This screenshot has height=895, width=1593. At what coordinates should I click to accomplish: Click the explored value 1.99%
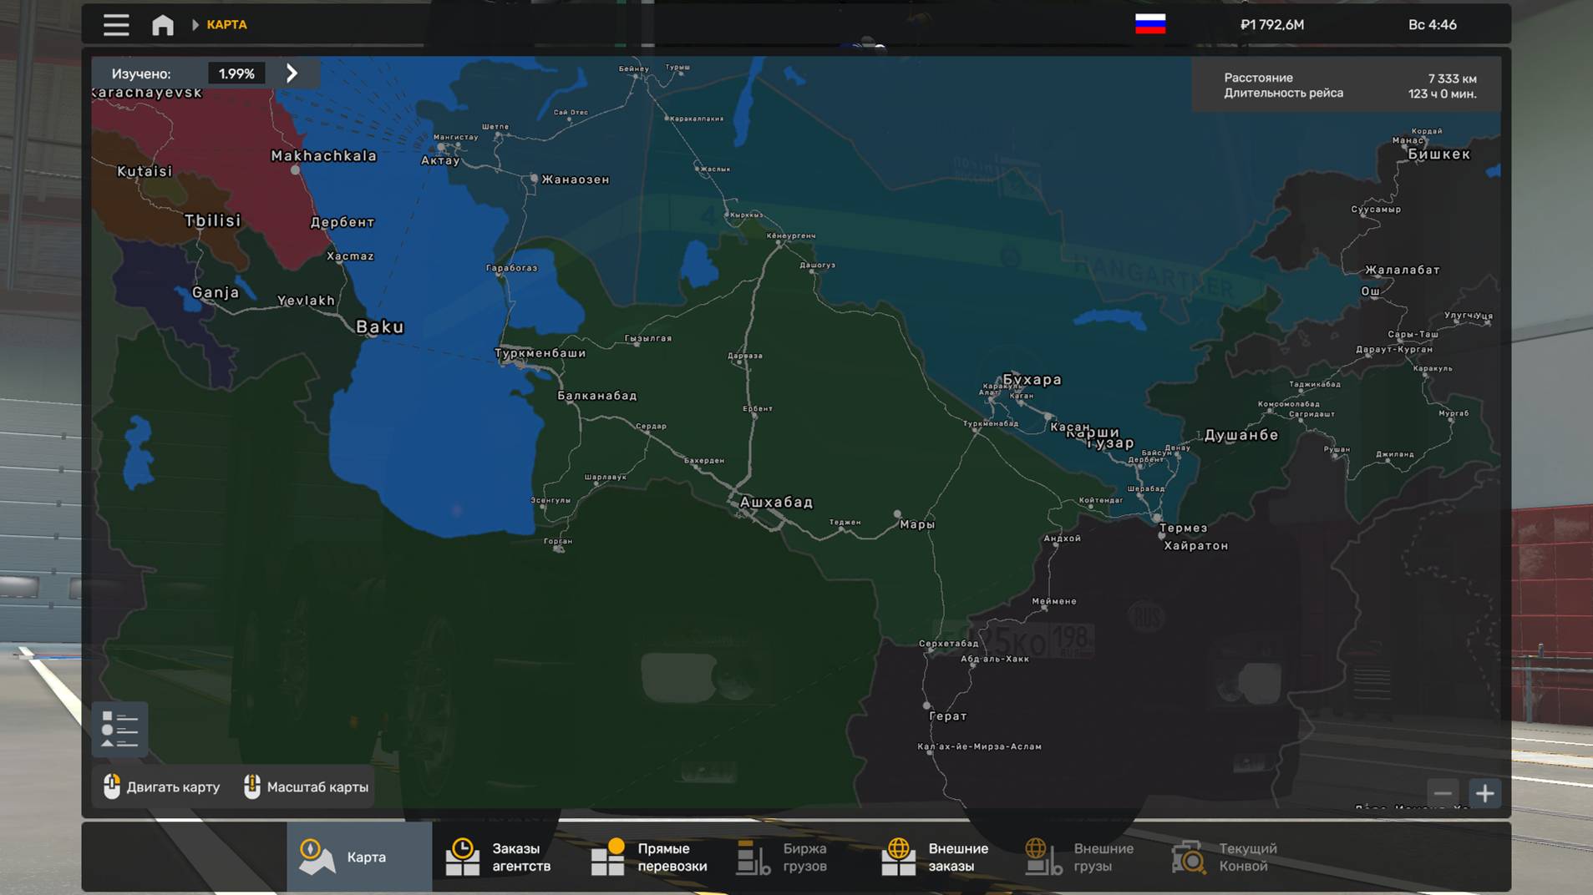(x=236, y=73)
